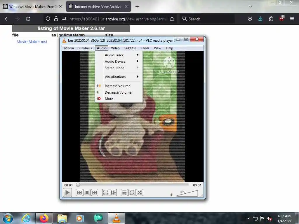Play the video in VLC
This screenshot has height=224, width=299.
(67, 192)
